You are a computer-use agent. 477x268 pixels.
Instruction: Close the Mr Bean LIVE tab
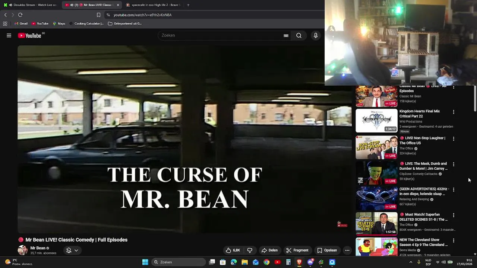click(118, 5)
